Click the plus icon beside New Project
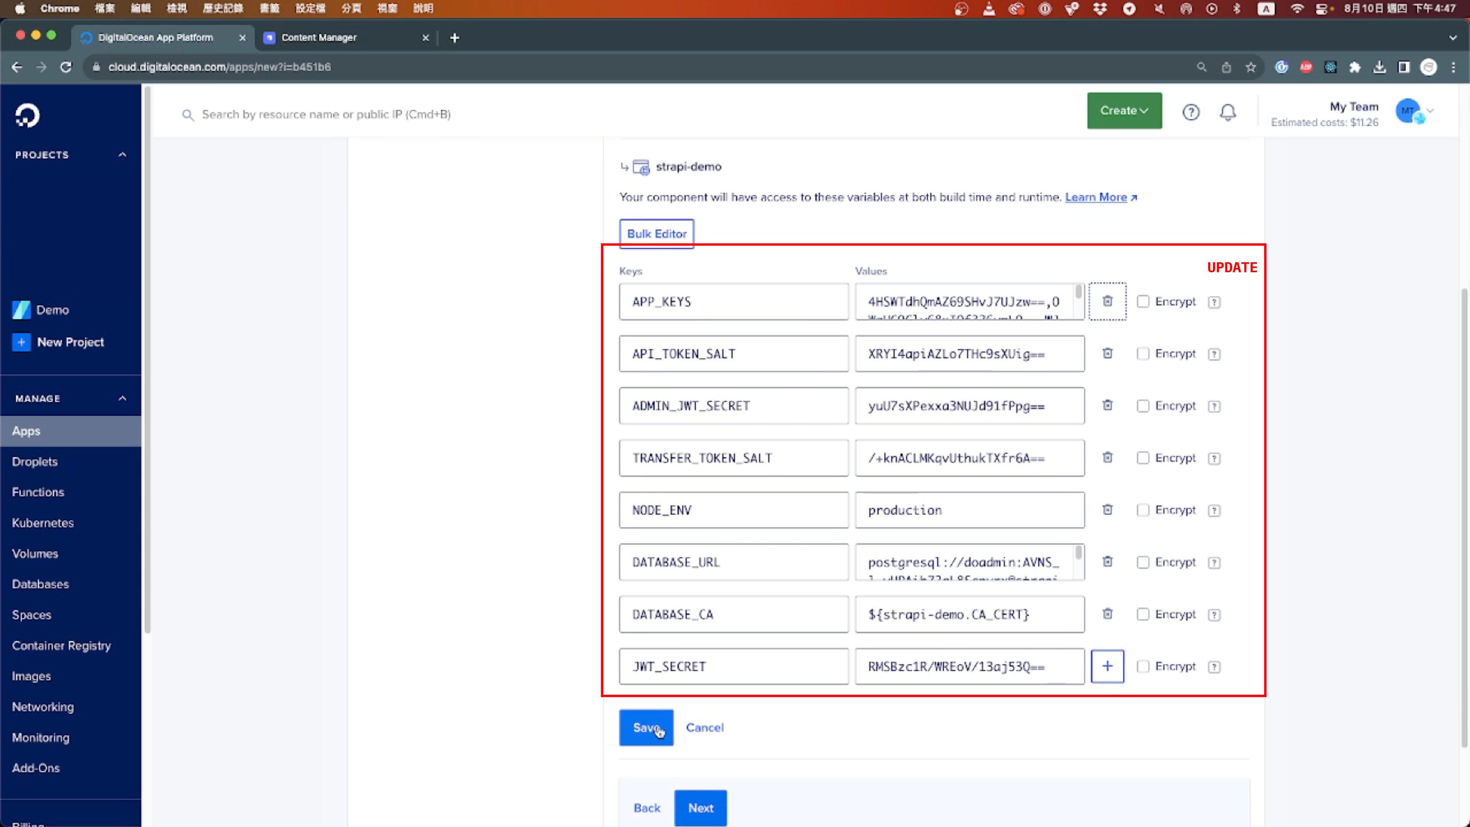The height and width of the screenshot is (827, 1470). (21, 342)
